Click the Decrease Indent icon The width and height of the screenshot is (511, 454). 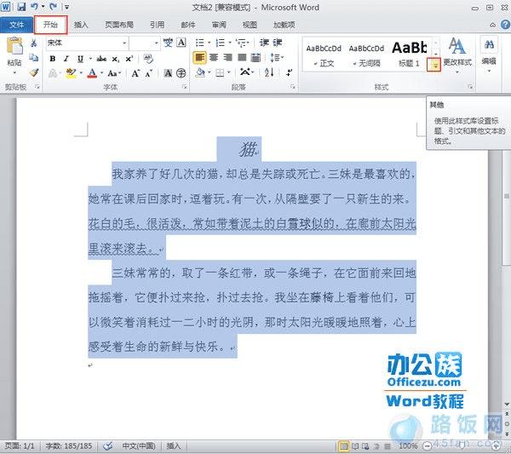tap(264, 43)
